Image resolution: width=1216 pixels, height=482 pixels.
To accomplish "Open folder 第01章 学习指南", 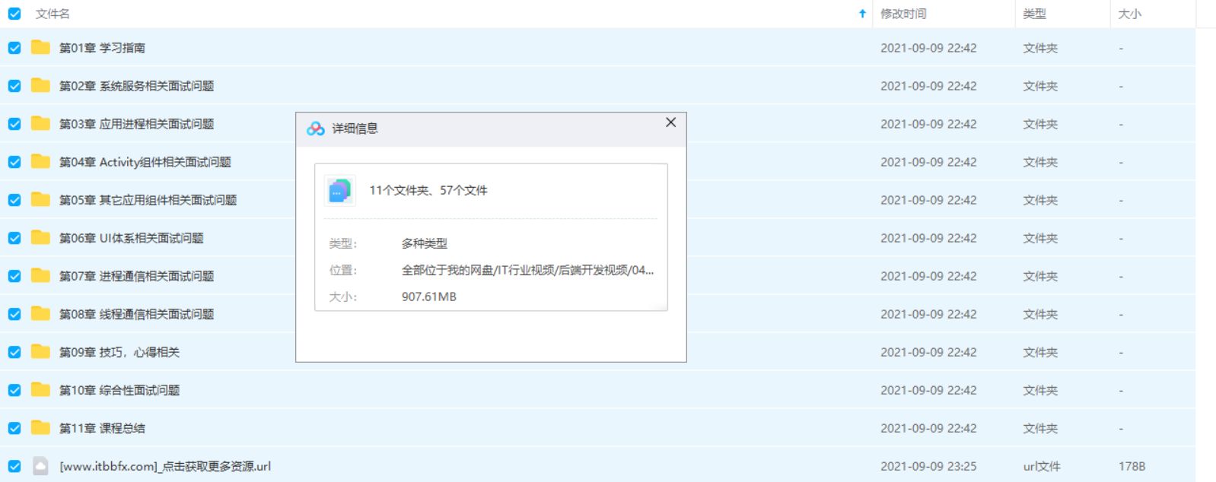I will (102, 48).
